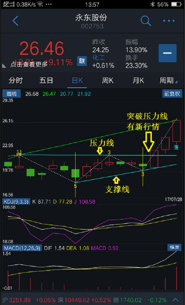Switch to the 分时 tab
This screenshot has width=185, height=305.
[16, 80]
